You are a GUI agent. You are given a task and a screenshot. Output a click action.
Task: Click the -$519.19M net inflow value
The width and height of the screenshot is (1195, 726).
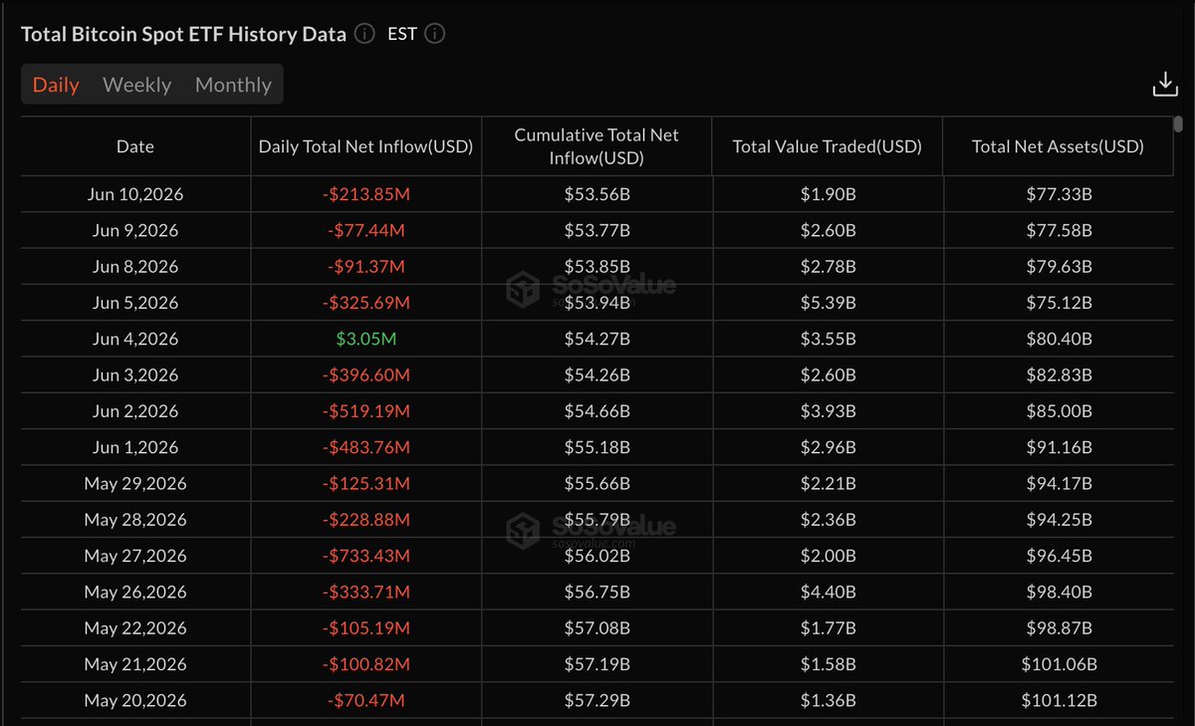(365, 410)
